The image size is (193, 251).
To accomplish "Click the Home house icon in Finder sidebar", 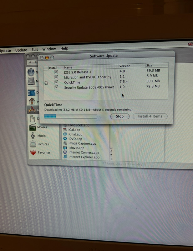I will (32, 101).
